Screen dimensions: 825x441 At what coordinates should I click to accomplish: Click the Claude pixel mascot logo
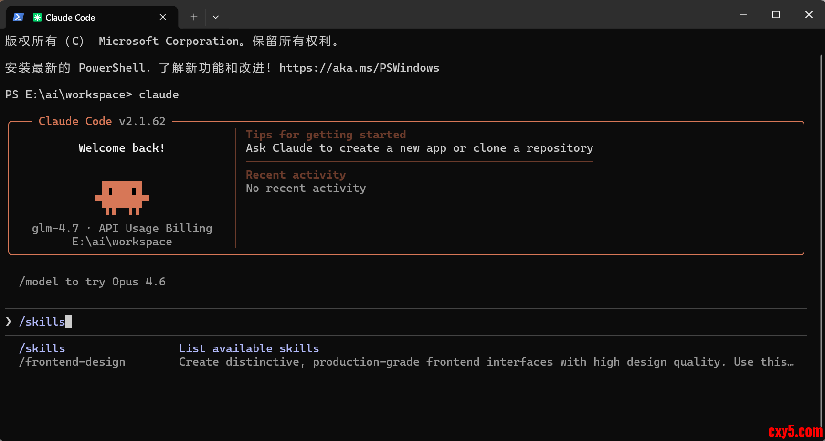[122, 197]
